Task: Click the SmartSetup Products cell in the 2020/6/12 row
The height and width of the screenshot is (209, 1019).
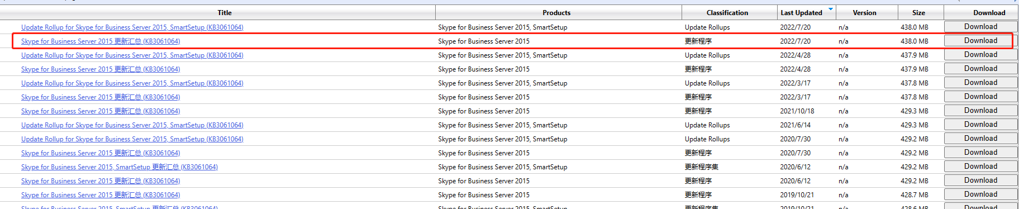Action: coord(503,167)
